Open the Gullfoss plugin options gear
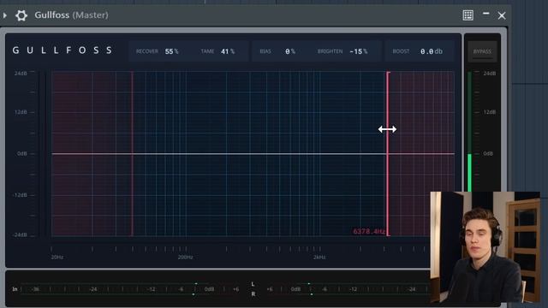 [x=21, y=15]
